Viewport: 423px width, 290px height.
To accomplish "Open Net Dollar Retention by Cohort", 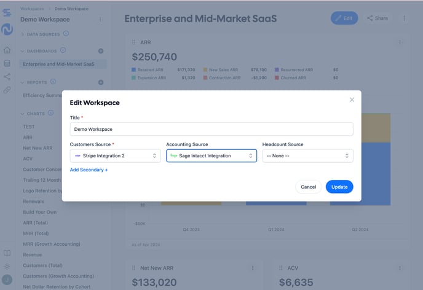I will (57, 287).
